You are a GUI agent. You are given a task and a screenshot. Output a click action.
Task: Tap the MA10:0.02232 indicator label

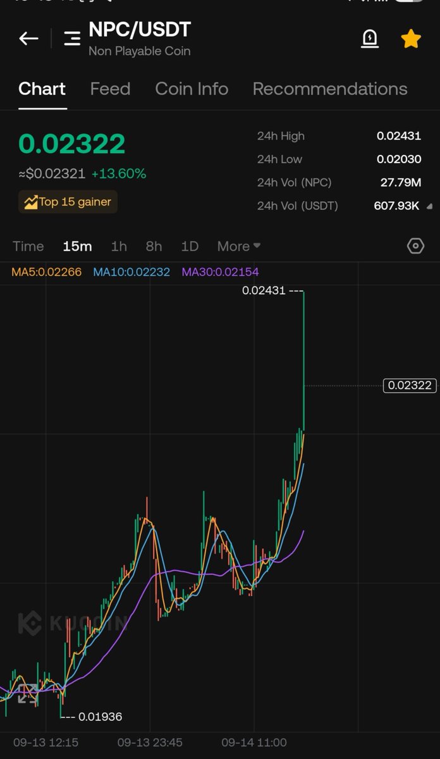131,272
